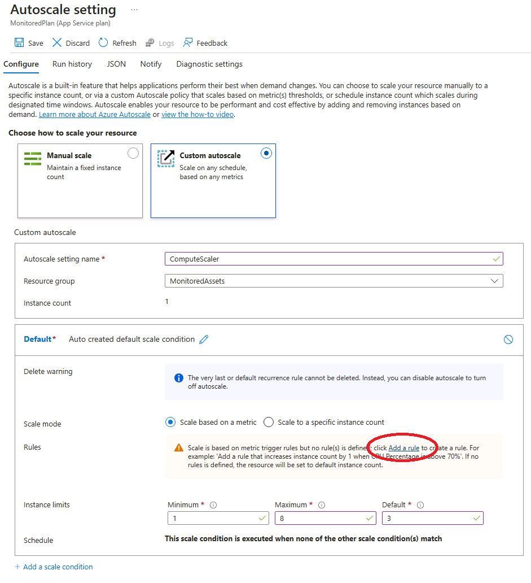Open the JSON tab
The image size is (531, 583).
tap(116, 64)
